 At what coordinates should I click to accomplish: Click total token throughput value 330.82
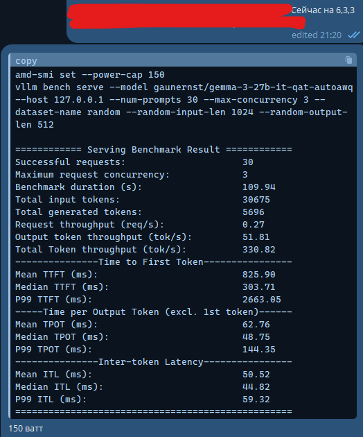click(x=259, y=250)
